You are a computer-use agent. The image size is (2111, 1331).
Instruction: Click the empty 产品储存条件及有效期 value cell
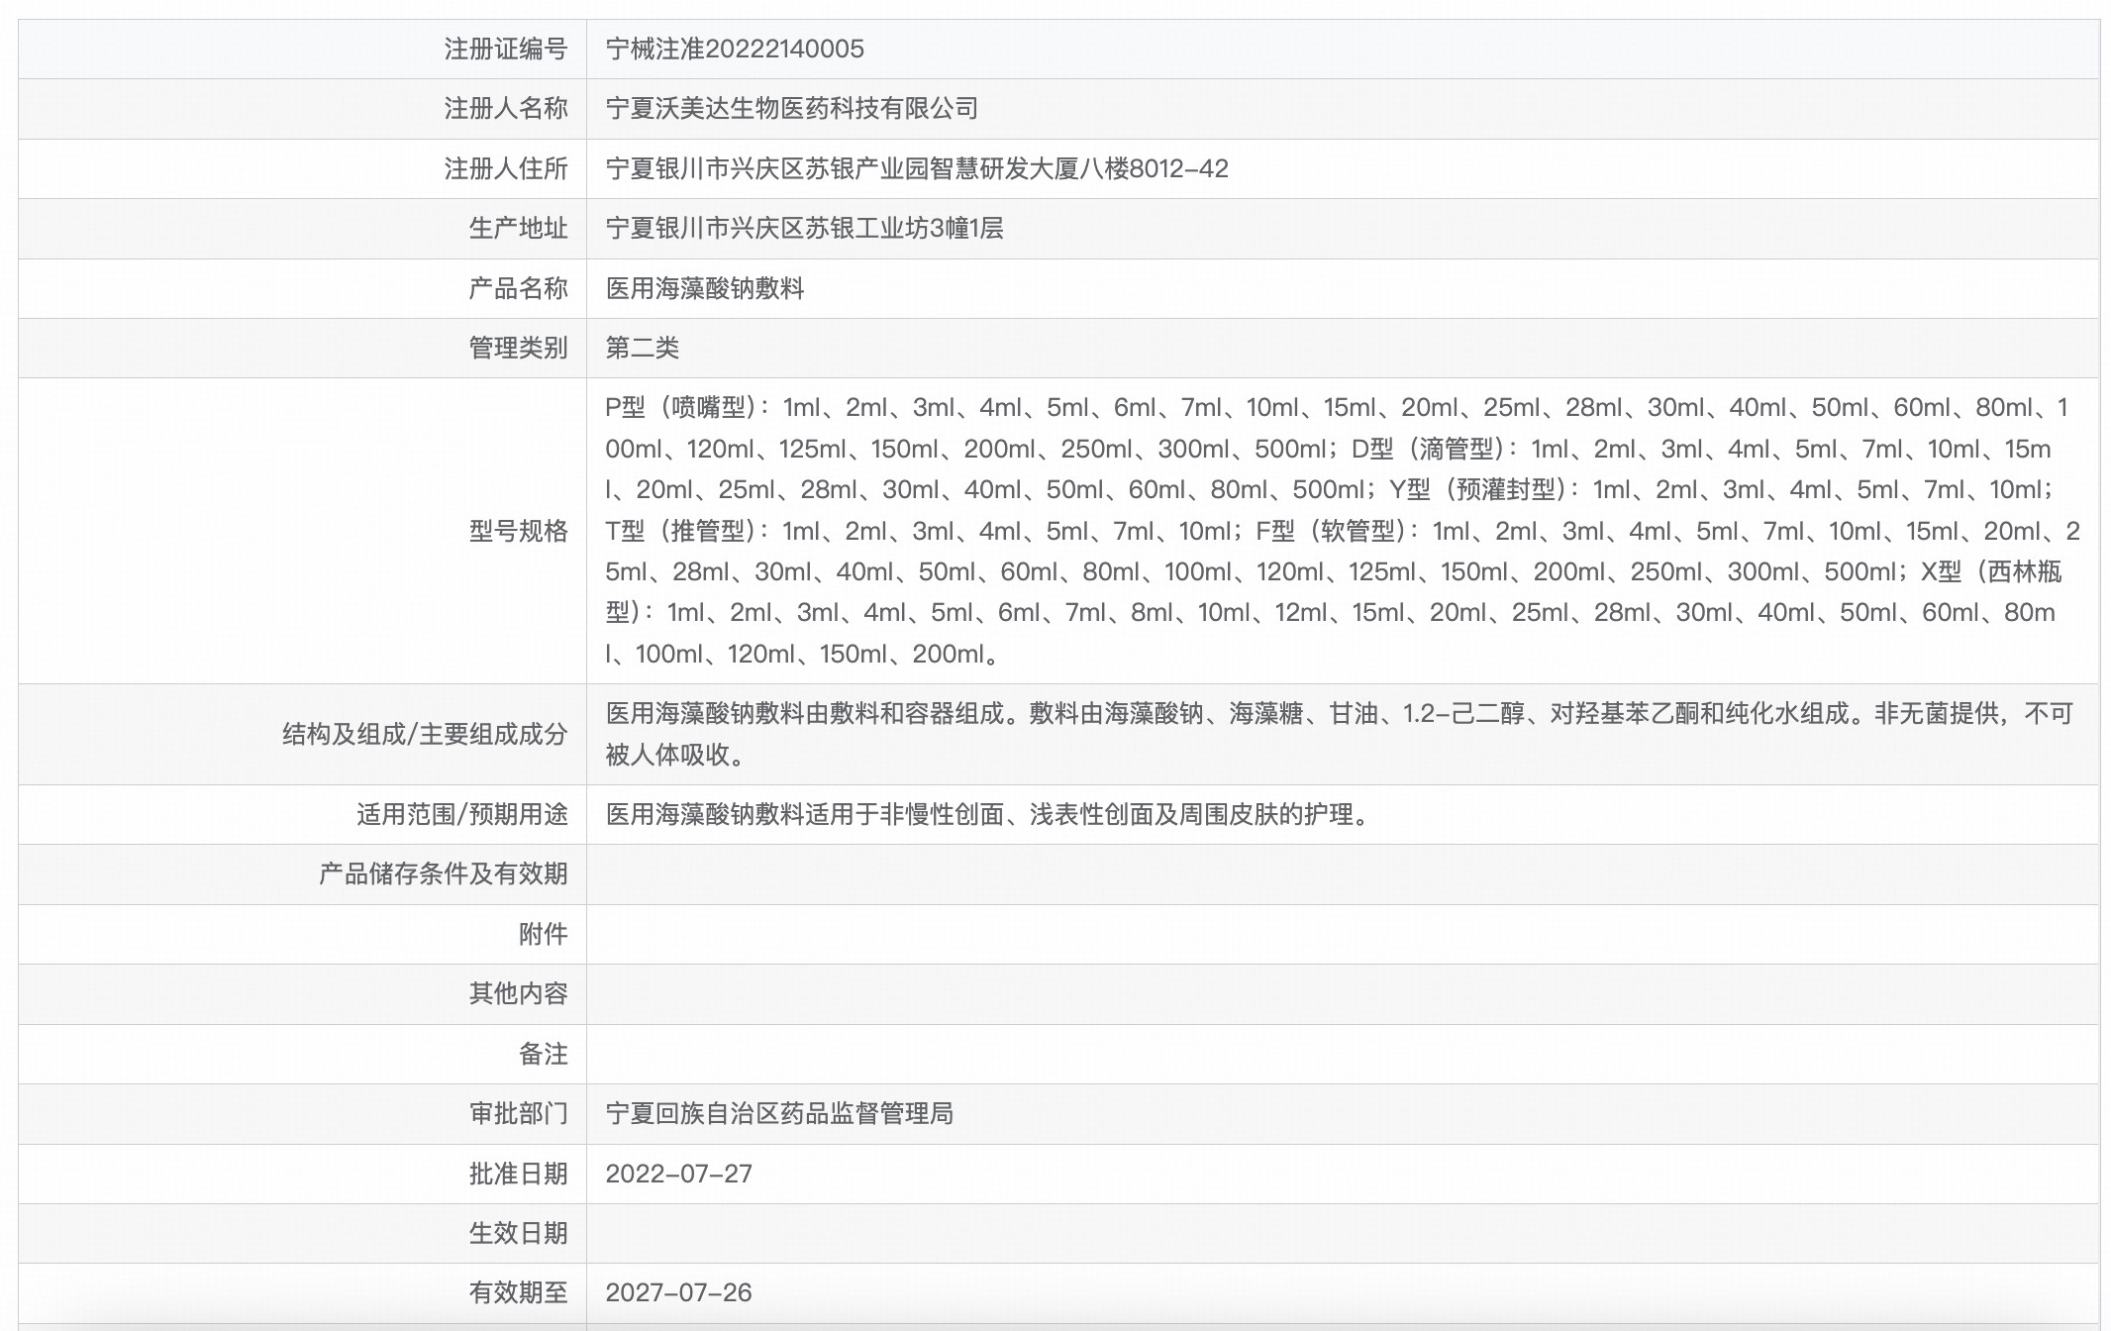[1342, 874]
